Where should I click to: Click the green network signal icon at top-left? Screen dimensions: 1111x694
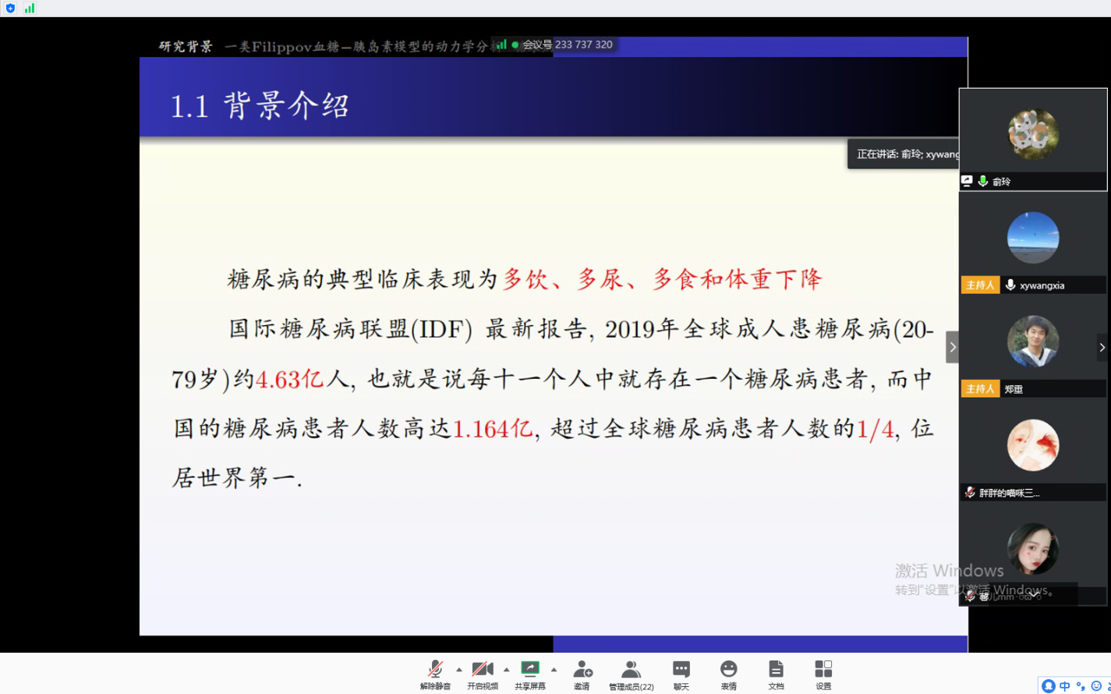[x=30, y=8]
